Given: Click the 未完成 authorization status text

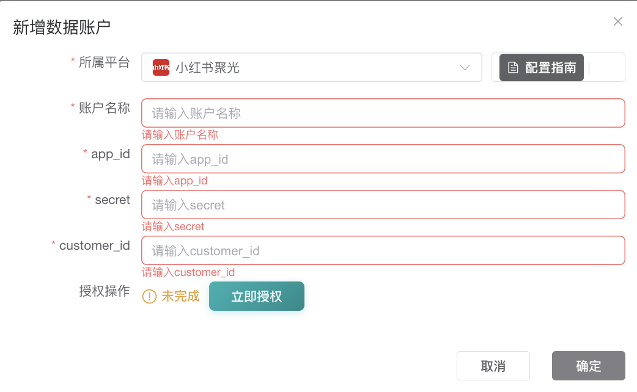Looking at the screenshot, I should click(x=180, y=297).
